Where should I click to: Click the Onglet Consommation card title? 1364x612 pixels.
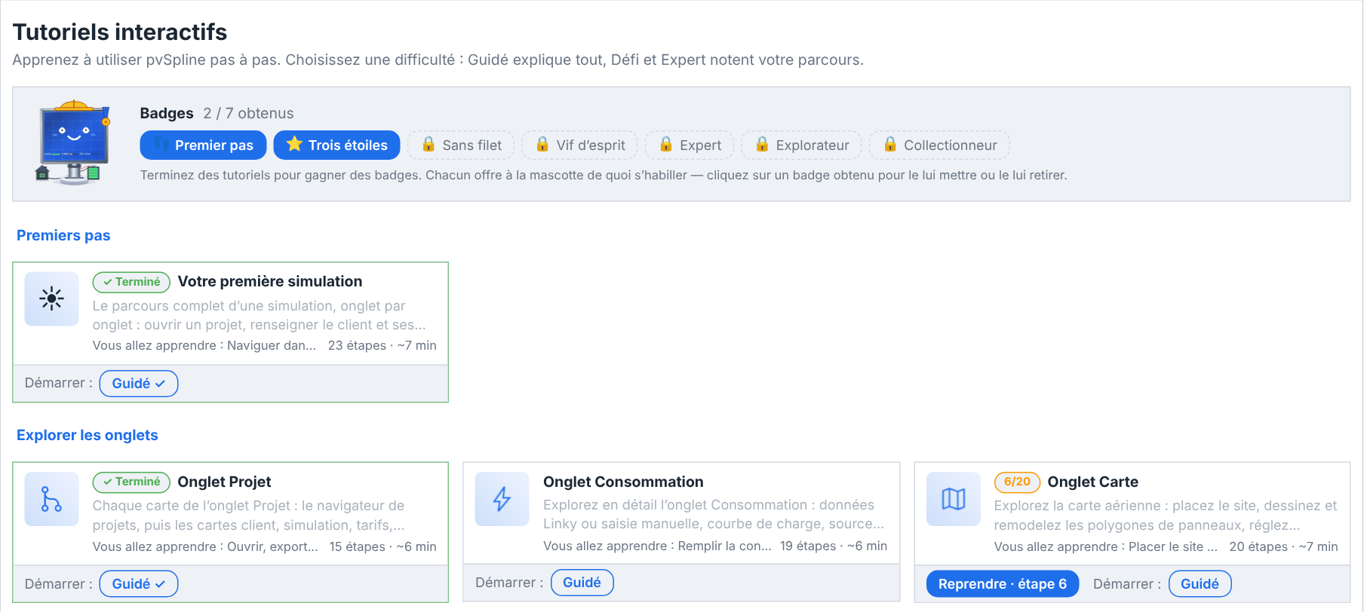point(623,482)
